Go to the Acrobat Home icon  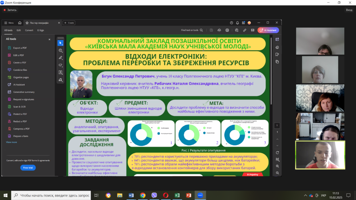[x=20, y=23]
